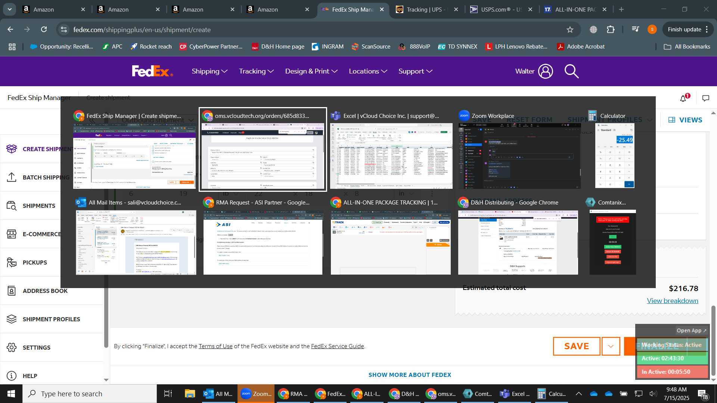
Task: Click the SAVE button
Action: [576, 346]
